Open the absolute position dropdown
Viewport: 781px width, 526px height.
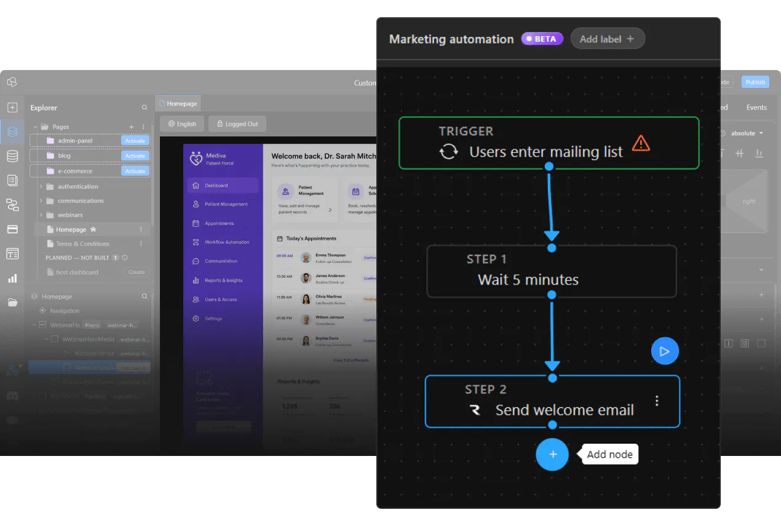[746, 133]
